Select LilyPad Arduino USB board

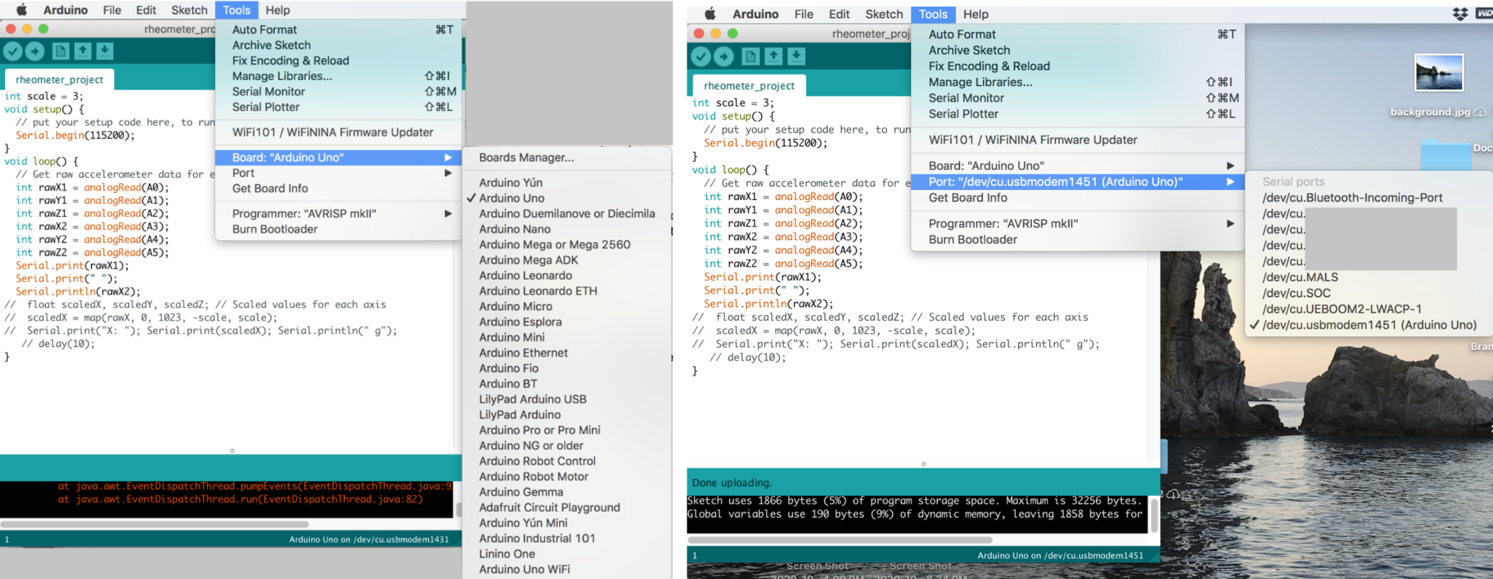click(567, 399)
